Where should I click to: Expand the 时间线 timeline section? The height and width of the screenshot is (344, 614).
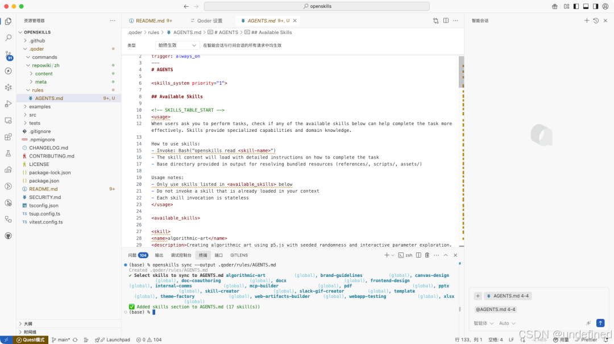tap(69, 332)
